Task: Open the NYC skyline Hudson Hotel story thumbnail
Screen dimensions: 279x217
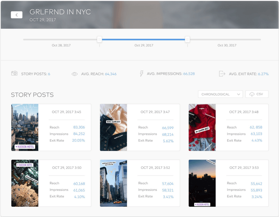Action: pos(25,127)
